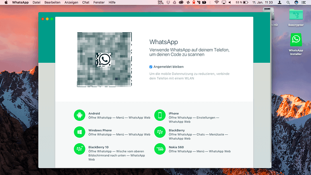The width and height of the screenshot is (311, 175).
Task: Open the Chat menu
Action: coord(86,2)
